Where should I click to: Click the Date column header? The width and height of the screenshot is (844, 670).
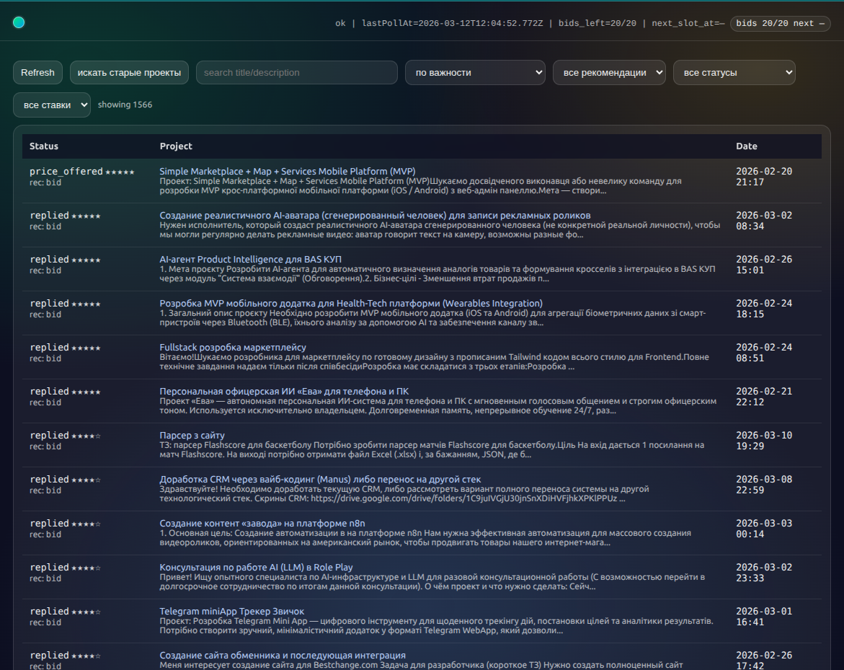tap(747, 146)
